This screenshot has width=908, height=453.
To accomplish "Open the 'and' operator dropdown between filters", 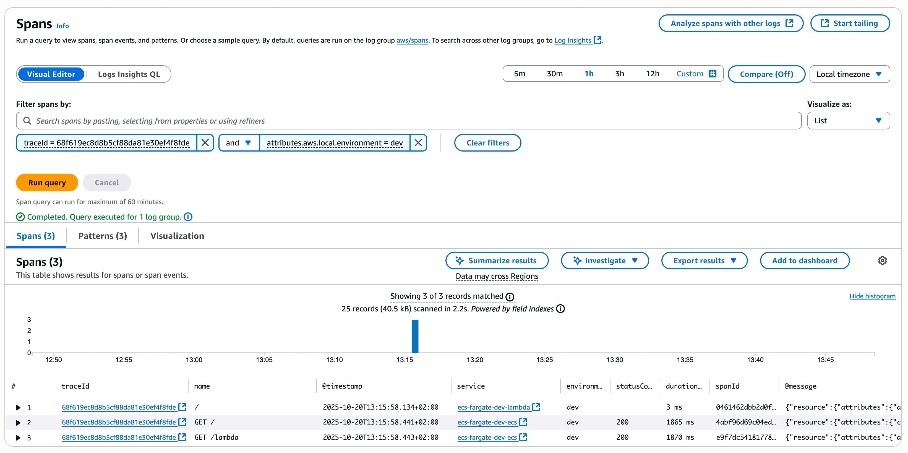I will [x=238, y=143].
